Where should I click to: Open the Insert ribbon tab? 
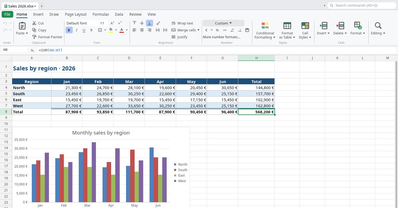pos(38,14)
